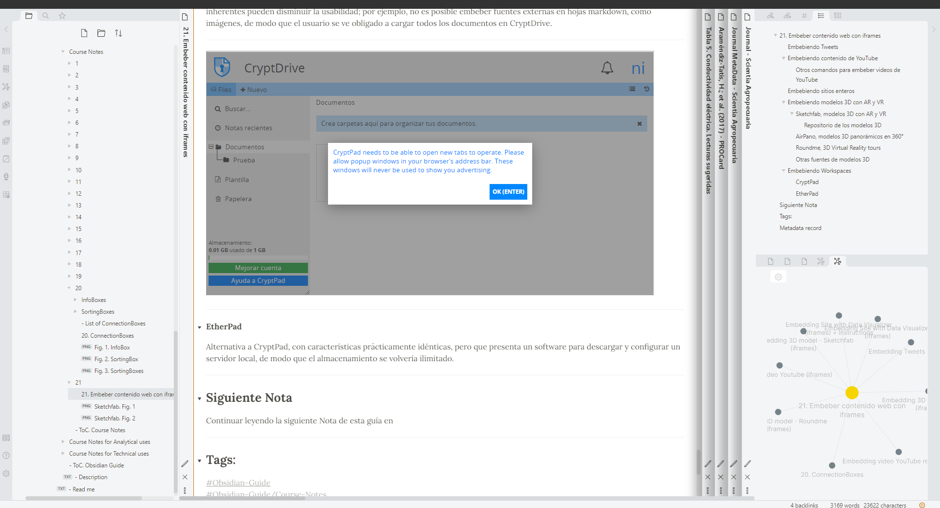Fold the Siguiente Nota heading

(200, 399)
